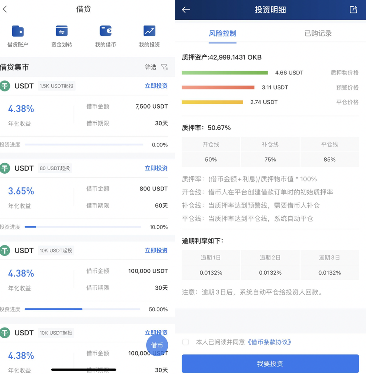Screen dimensions: 366x374
Task: Open 我的投资 chart icon
Action: [x=149, y=31]
